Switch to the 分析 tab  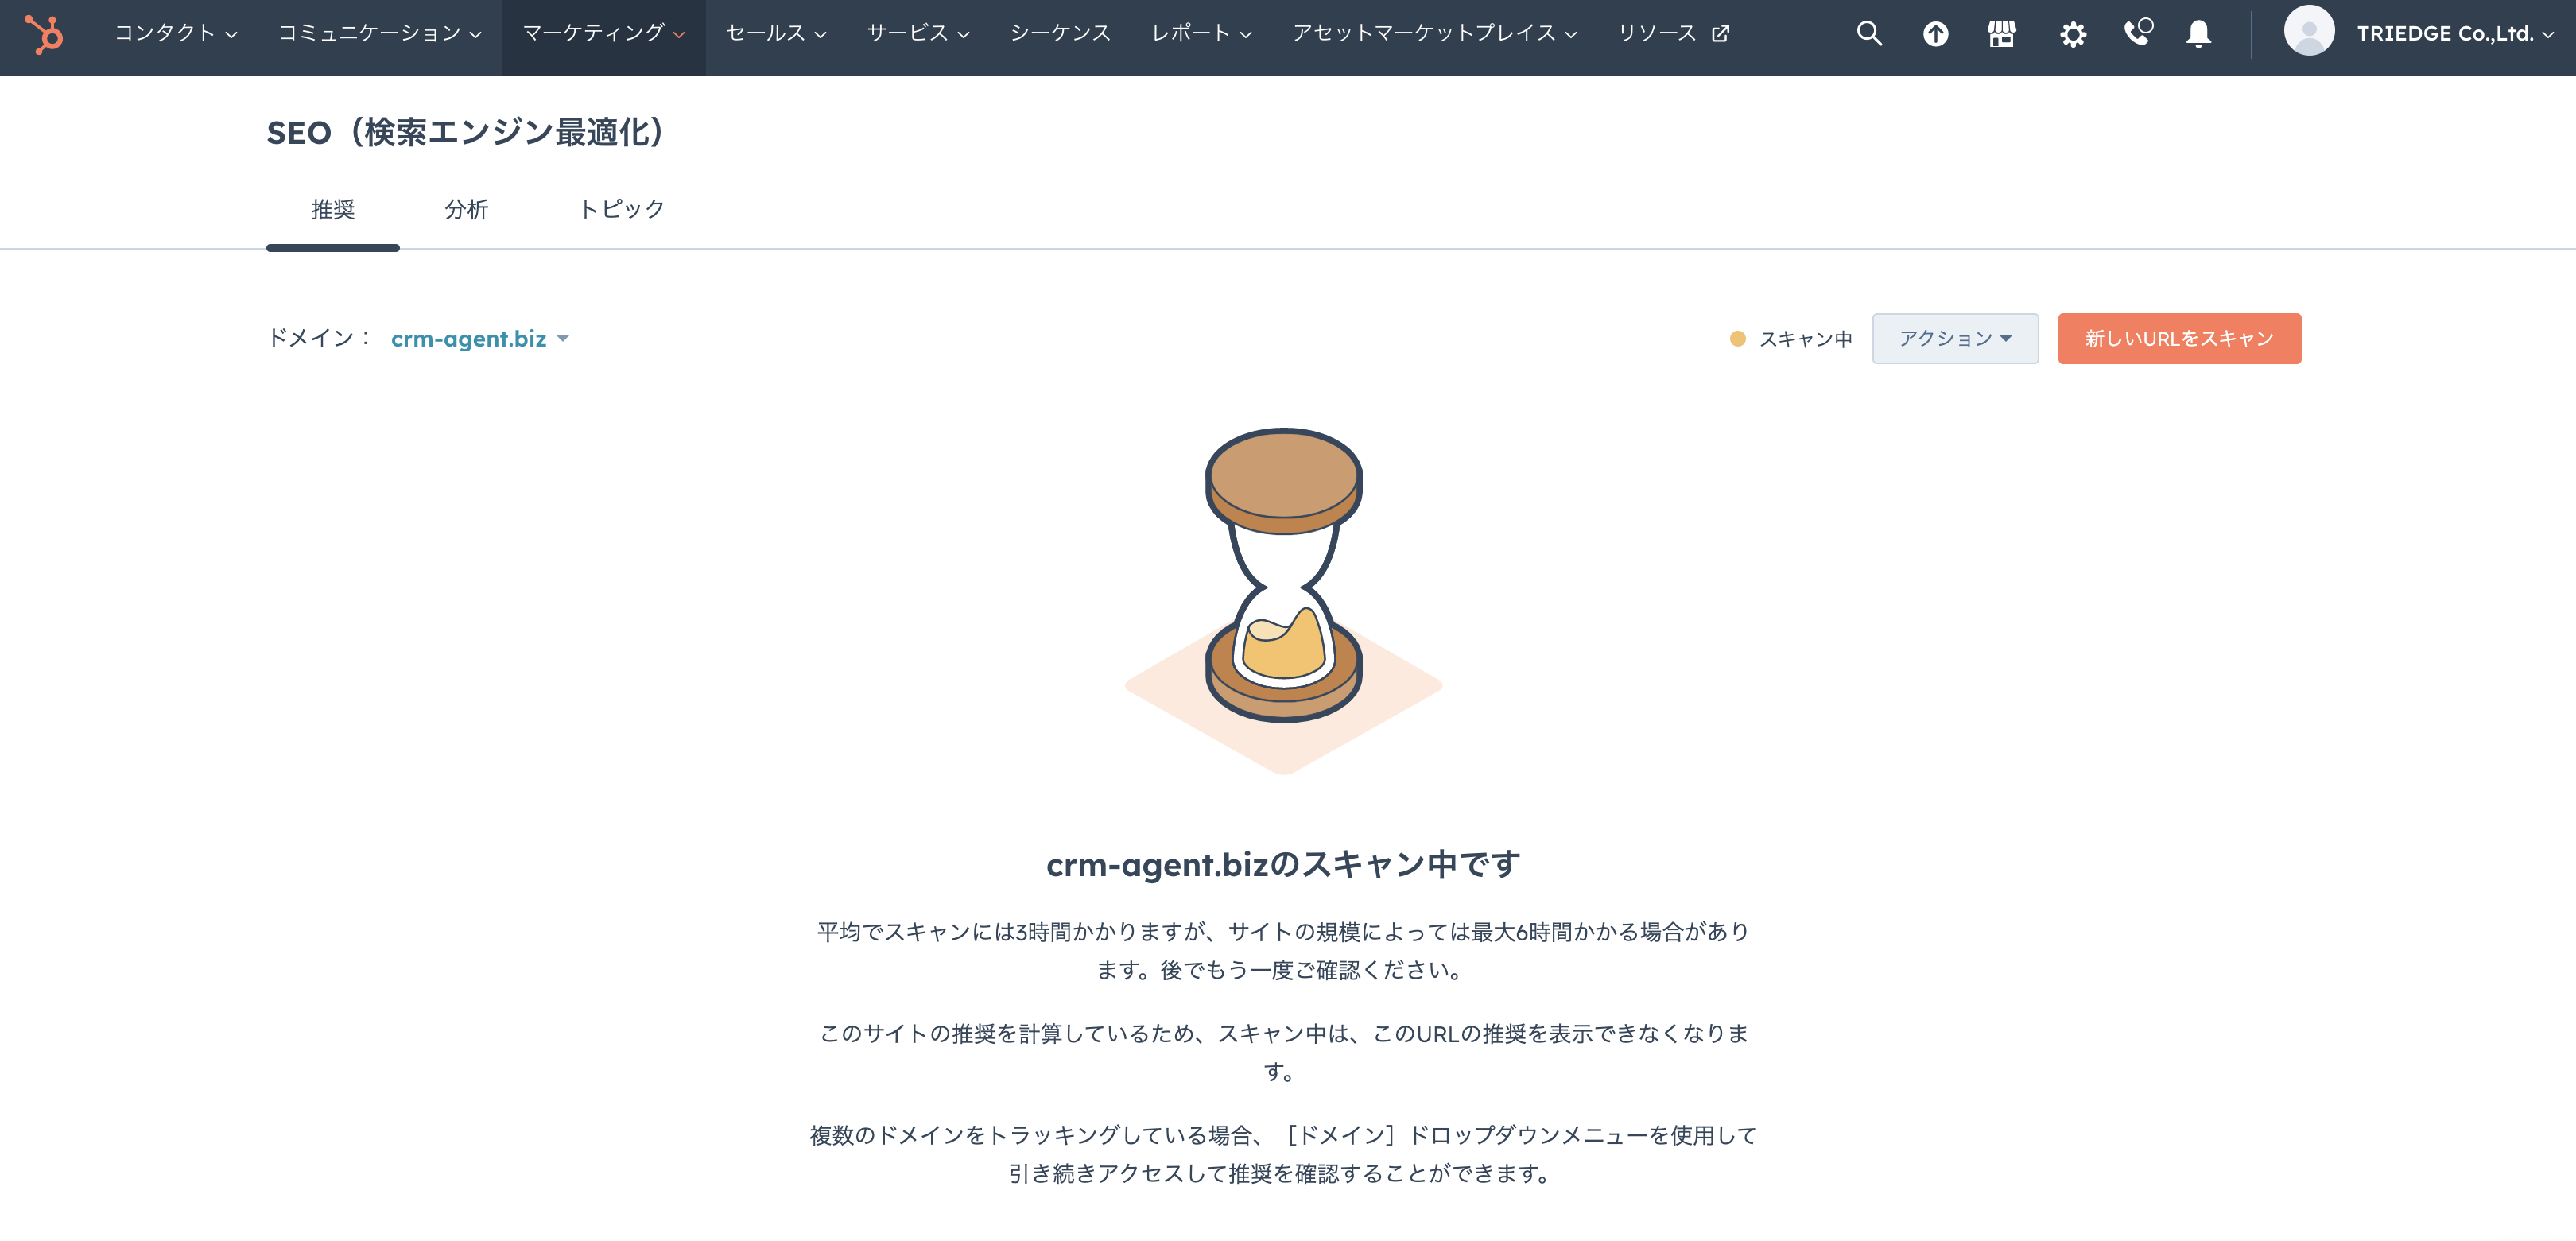click(466, 209)
